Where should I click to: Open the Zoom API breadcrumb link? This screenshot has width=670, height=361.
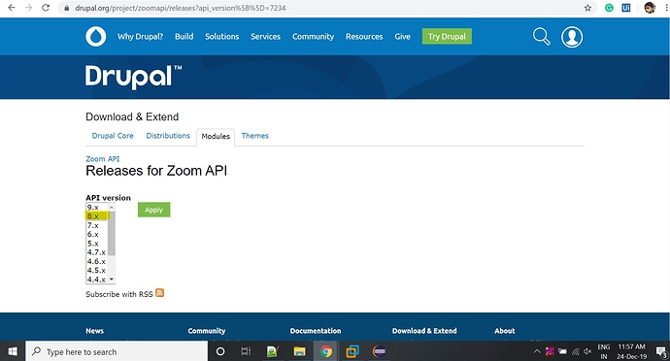click(103, 159)
